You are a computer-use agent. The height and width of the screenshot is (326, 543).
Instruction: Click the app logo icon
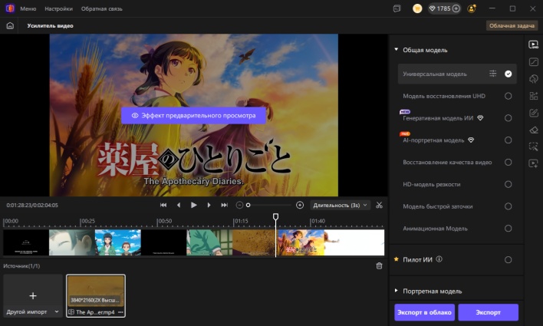click(10, 8)
